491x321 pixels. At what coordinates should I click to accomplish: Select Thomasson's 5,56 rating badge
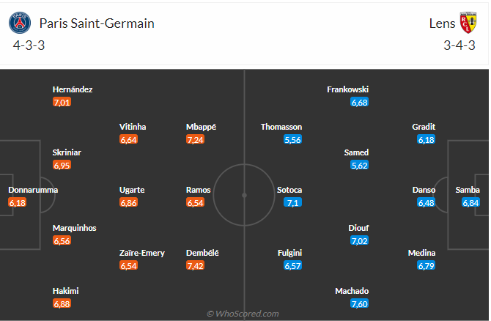292,139
